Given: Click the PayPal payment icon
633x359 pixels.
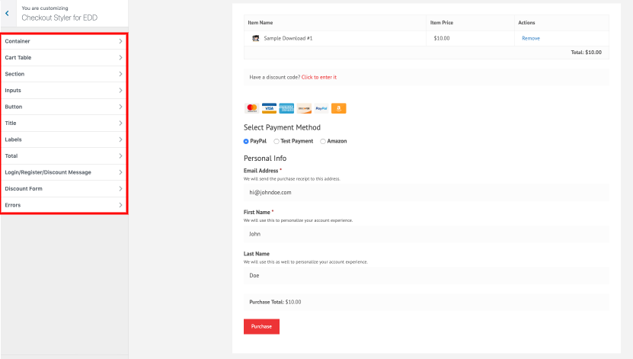Looking at the screenshot, I should pos(321,108).
